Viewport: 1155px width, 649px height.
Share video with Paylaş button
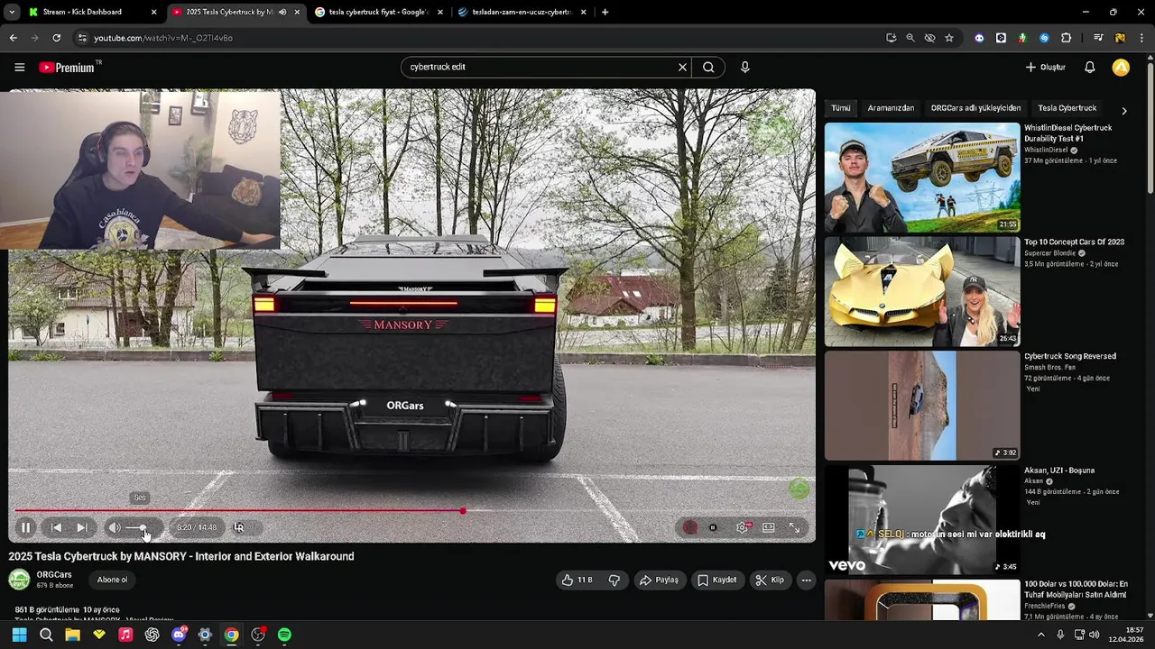(659, 580)
